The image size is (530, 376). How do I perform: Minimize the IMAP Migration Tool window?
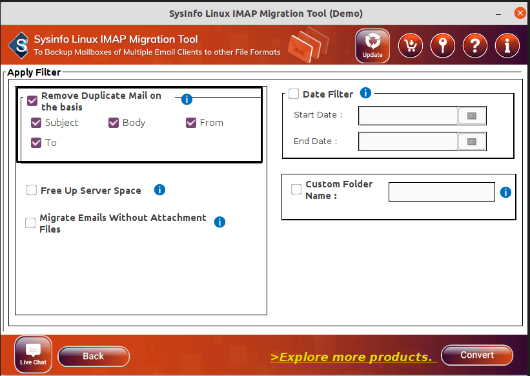[498, 14]
